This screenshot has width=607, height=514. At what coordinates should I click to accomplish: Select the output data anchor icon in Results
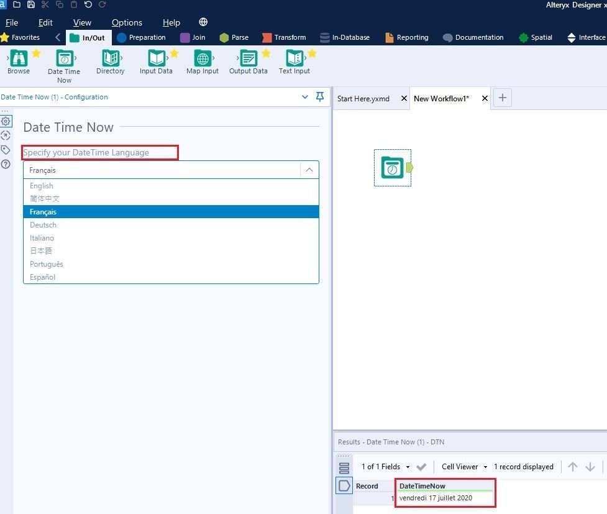pos(344,486)
